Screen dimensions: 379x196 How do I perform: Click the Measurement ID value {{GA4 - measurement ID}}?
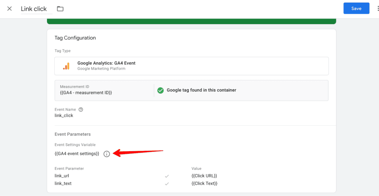click(x=86, y=93)
